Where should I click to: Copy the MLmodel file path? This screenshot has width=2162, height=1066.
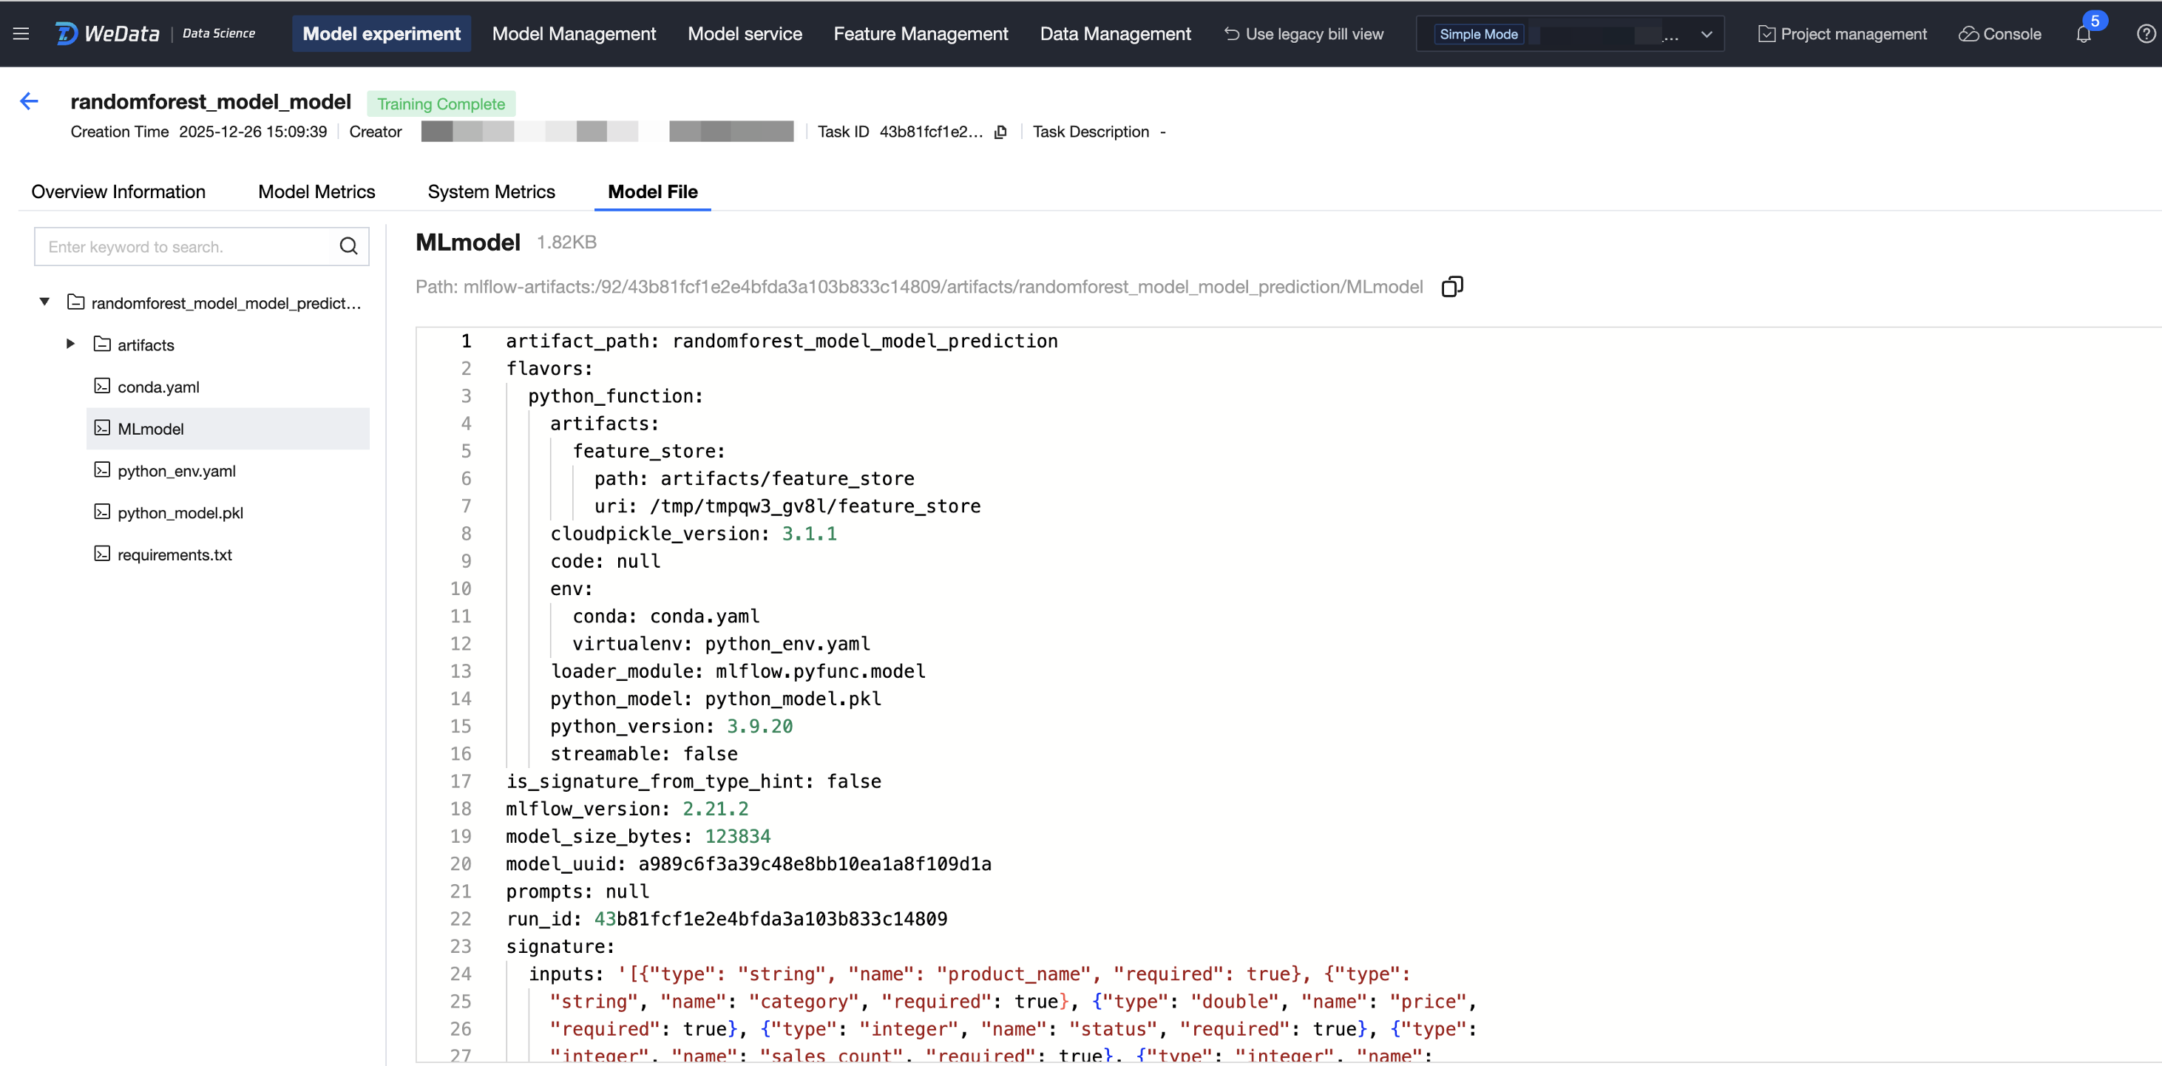click(x=1452, y=287)
